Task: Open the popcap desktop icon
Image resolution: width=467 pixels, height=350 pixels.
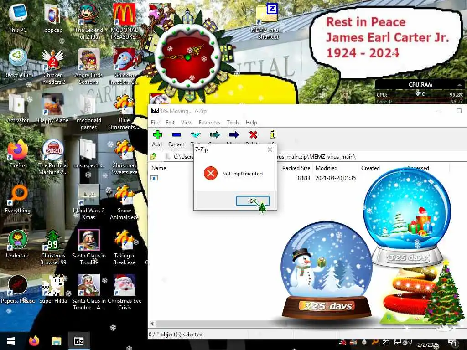Action: (53, 18)
